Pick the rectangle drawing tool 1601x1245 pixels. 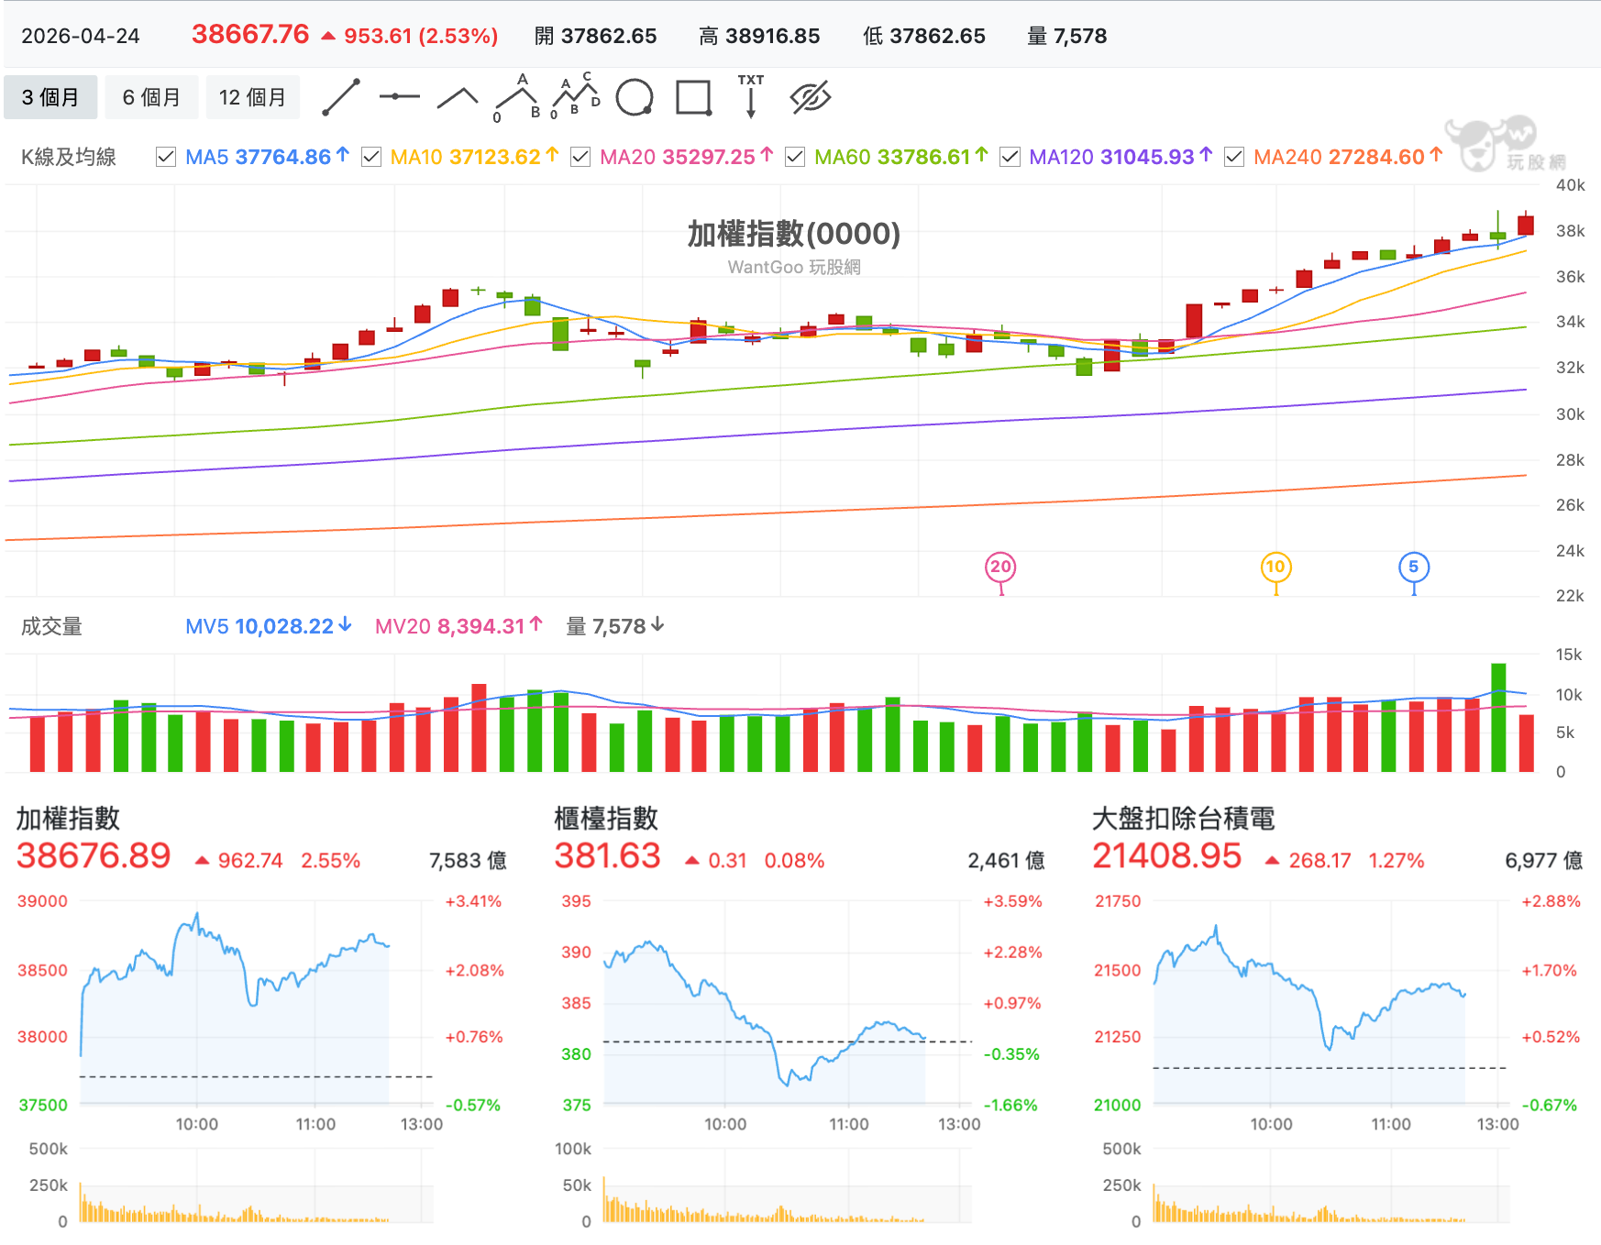point(693,97)
